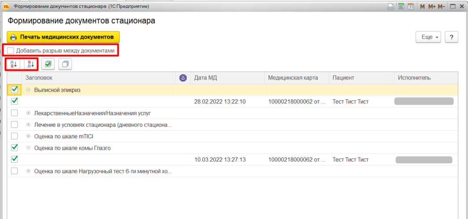This screenshot has height=219, width=468.
Task: Sort list descending Я-А
Action: click(x=30, y=64)
